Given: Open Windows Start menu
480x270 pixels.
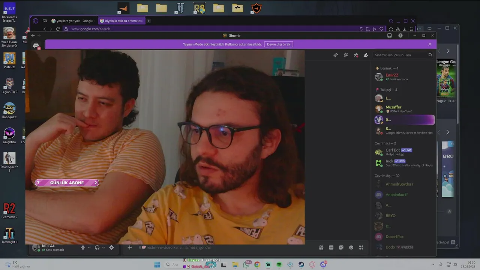Looking at the screenshot, I should click(x=157, y=265).
